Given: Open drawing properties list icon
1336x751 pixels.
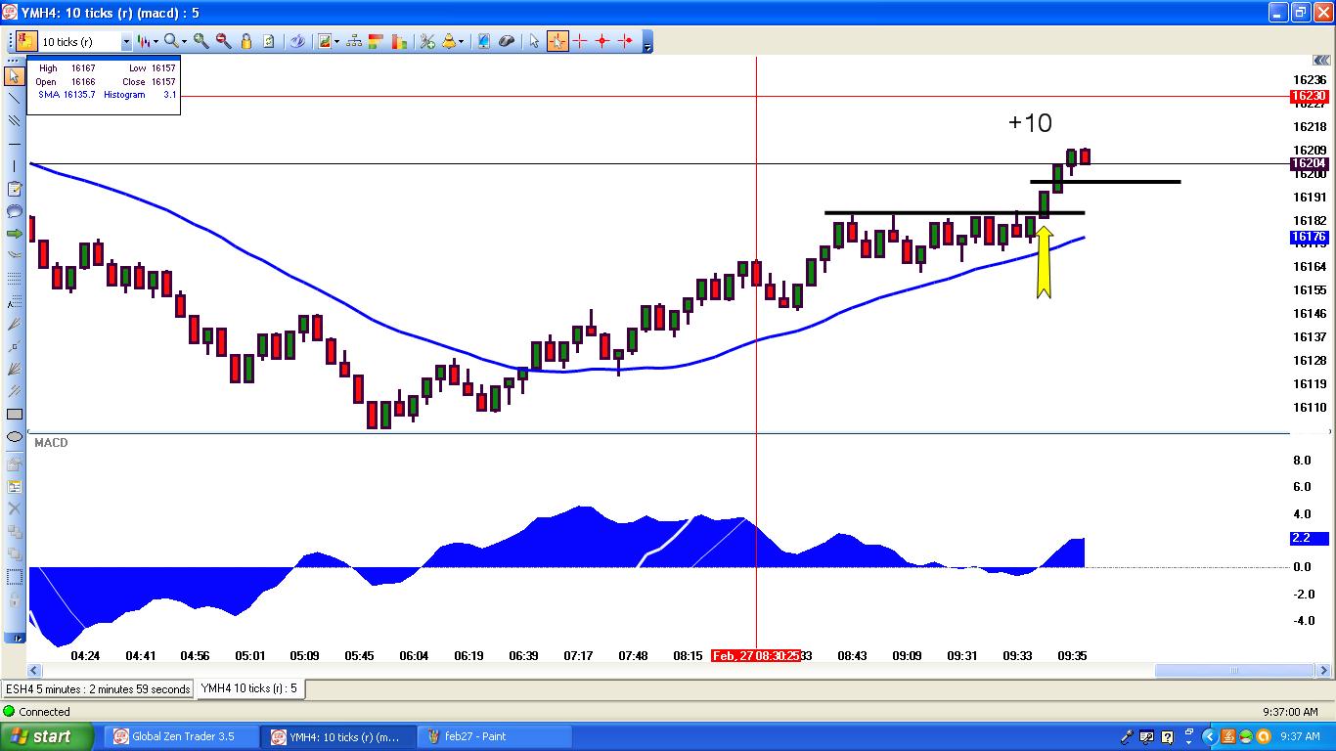Looking at the screenshot, I should [14, 486].
